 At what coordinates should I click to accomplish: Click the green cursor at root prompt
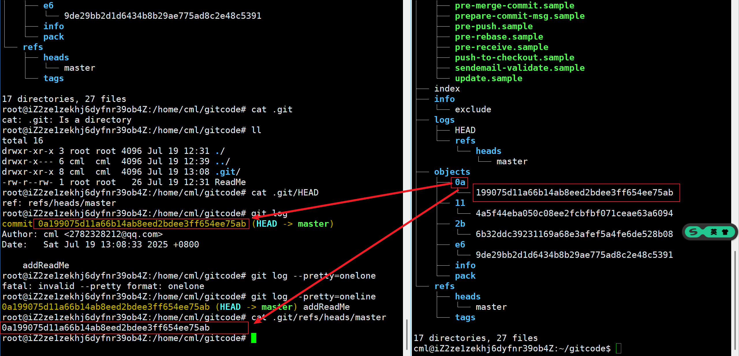coord(254,338)
